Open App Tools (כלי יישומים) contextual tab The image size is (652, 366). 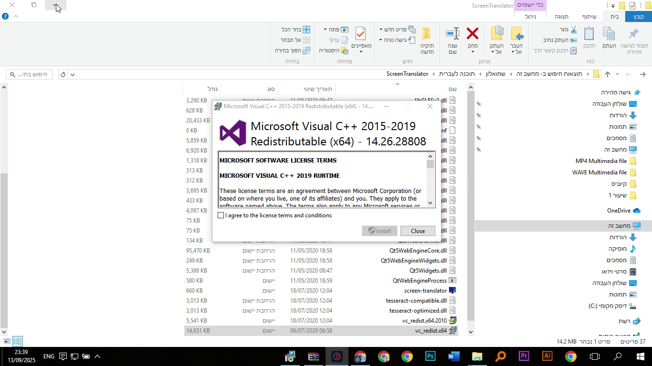pyautogui.click(x=530, y=5)
